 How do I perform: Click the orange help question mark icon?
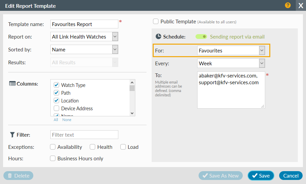288,5
